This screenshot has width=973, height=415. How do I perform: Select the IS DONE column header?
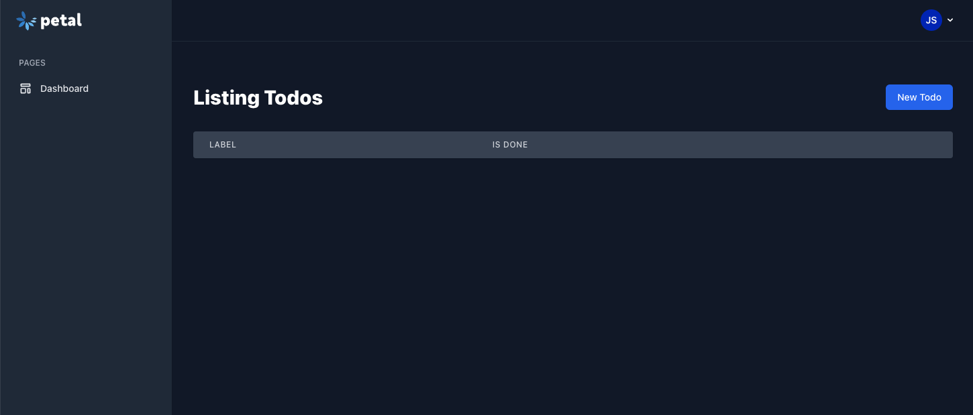(510, 145)
